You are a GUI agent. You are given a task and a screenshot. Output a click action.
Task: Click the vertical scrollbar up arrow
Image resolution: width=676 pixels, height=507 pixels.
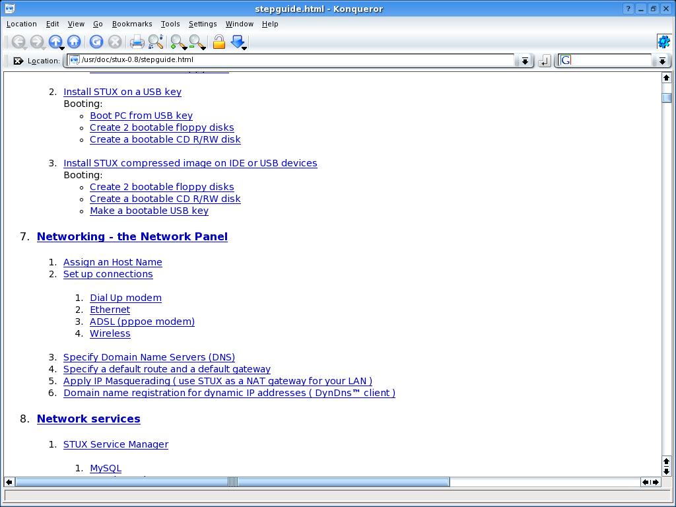[667, 78]
